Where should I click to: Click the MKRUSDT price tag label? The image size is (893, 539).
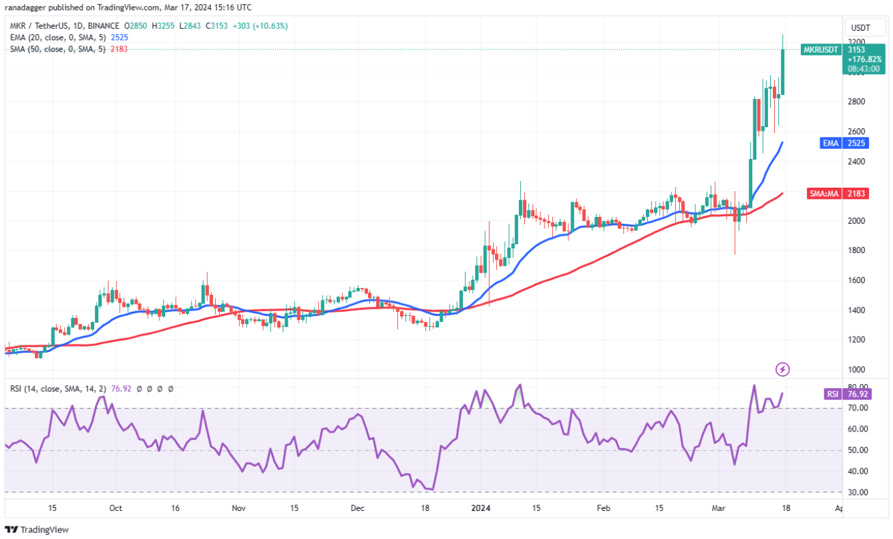coord(820,49)
